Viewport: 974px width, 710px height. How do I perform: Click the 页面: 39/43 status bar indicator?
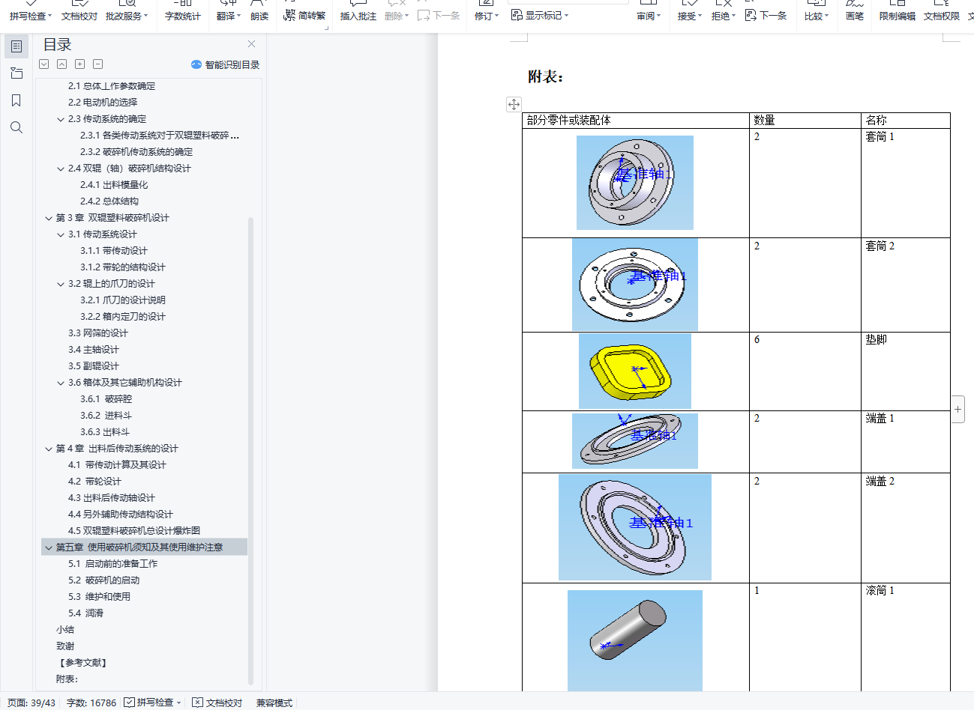(x=31, y=703)
